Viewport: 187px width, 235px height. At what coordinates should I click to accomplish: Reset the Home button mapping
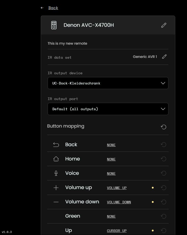(164, 159)
